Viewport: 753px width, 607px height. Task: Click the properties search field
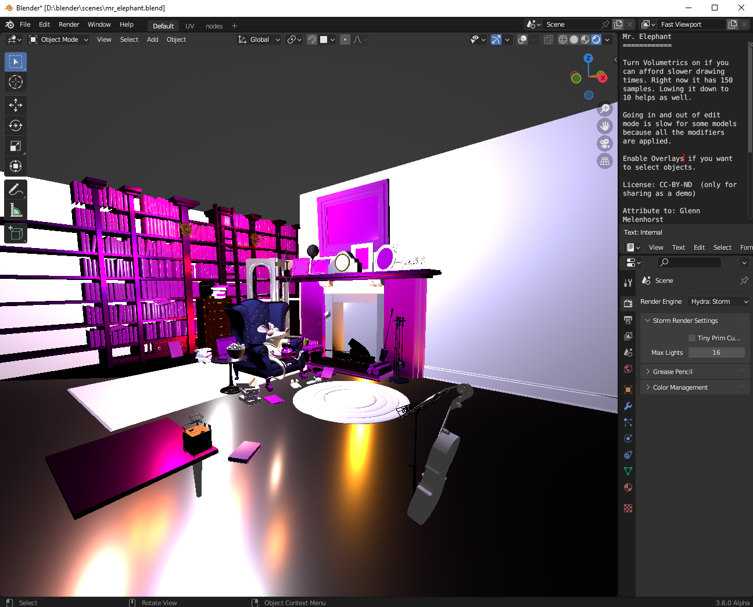tap(689, 263)
